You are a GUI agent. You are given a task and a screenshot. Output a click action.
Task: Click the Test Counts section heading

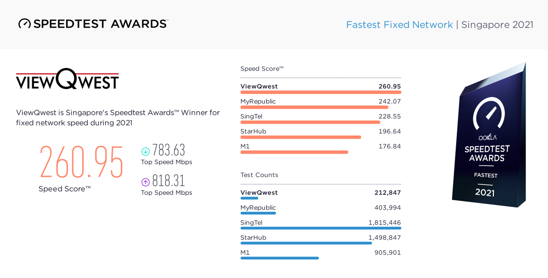(x=259, y=175)
